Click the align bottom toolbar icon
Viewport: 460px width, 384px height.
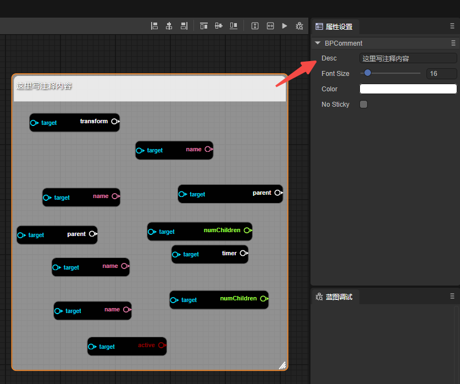(x=234, y=26)
